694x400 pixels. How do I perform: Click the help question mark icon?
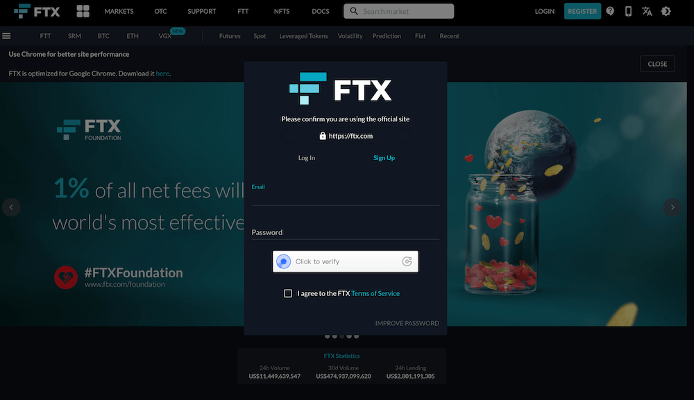tap(610, 11)
